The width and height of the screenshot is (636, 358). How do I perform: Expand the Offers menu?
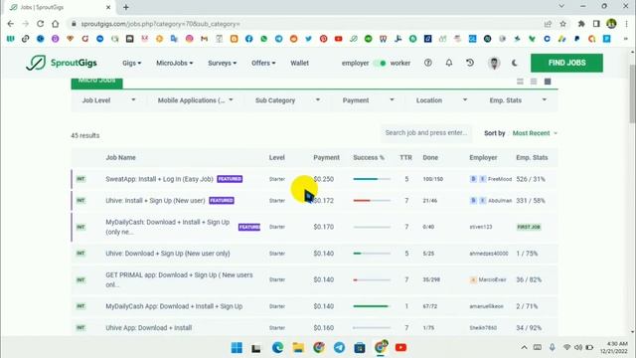tap(263, 63)
